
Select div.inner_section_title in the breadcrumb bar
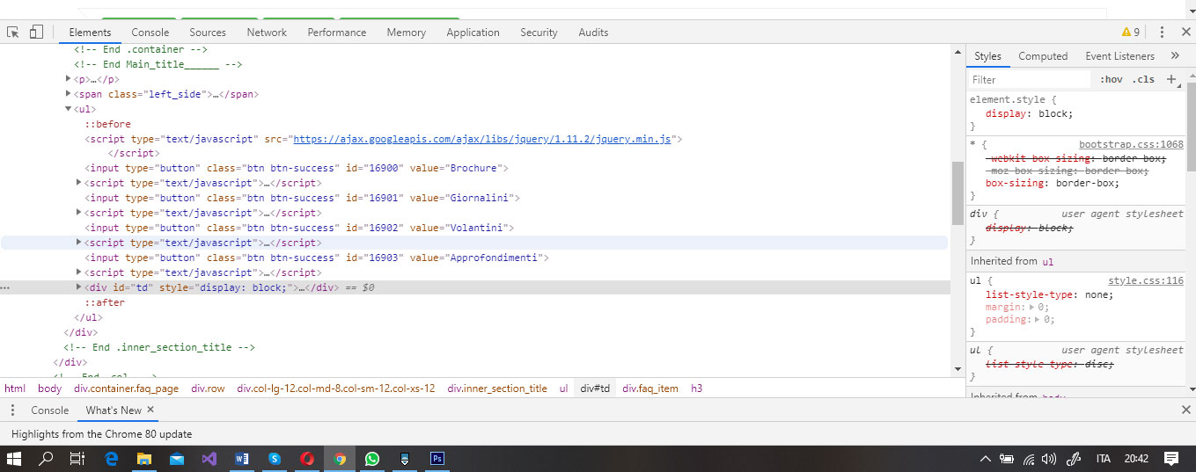(497, 388)
